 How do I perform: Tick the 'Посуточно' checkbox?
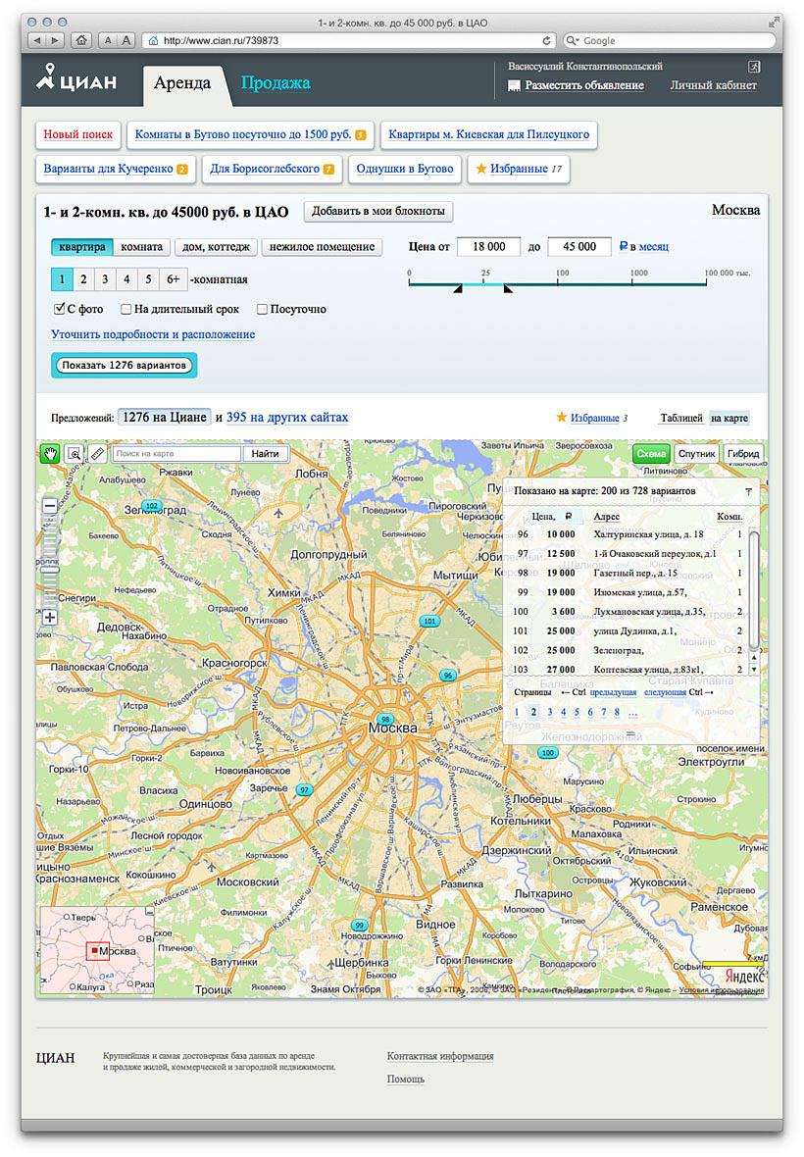click(x=262, y=309)
